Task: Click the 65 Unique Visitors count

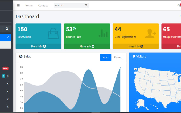Action: tap(166, 29)
